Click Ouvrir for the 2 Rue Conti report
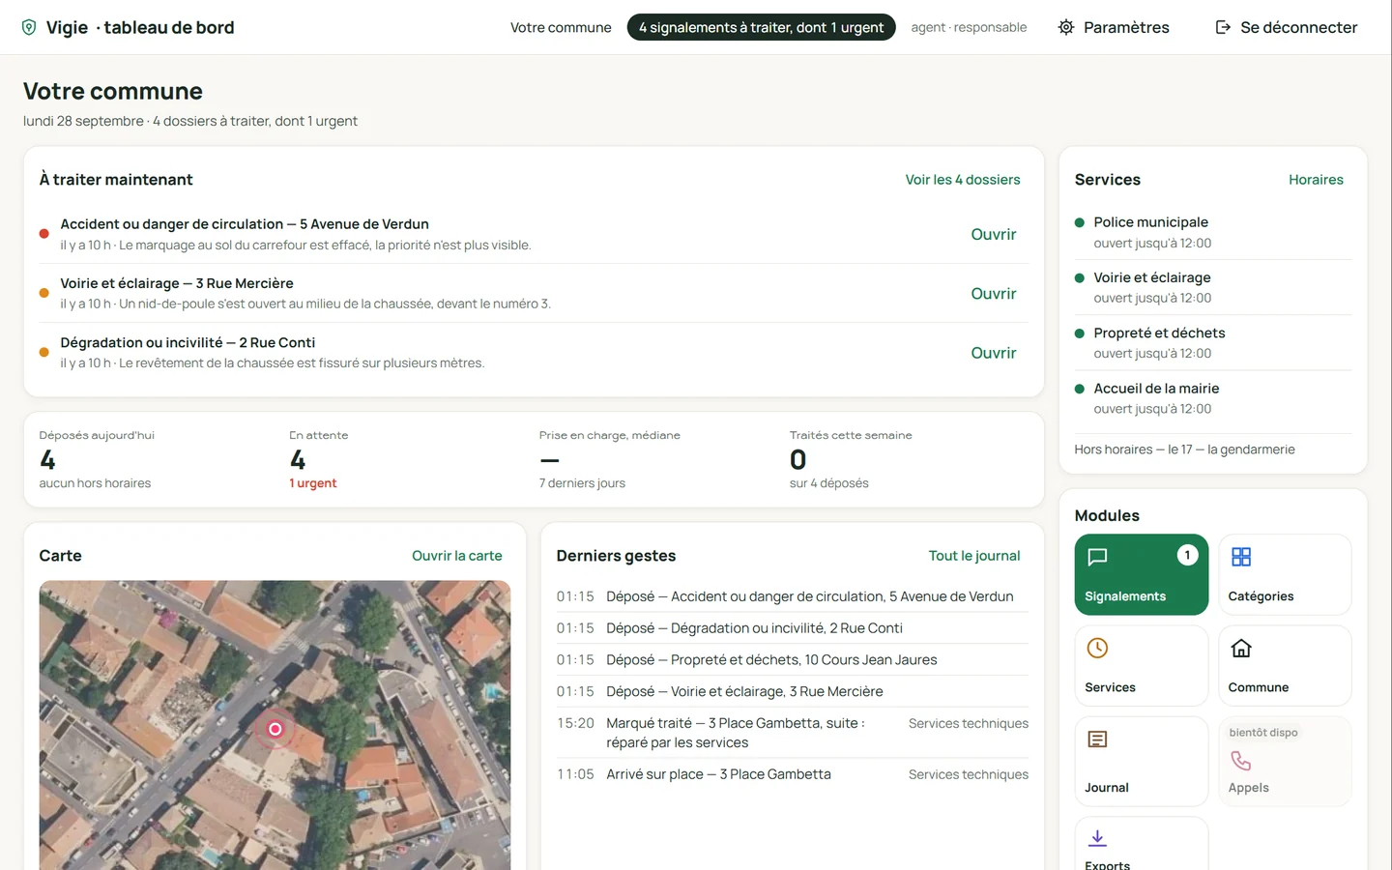Screen dimensions: 1392x870 click(x=993, y=353)
